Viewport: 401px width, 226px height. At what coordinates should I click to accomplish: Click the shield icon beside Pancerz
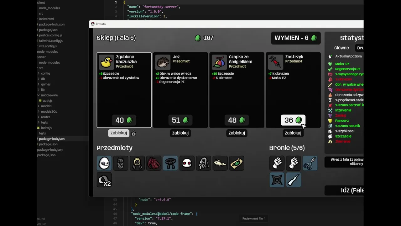pyautogui.click(x=330, y=121)
